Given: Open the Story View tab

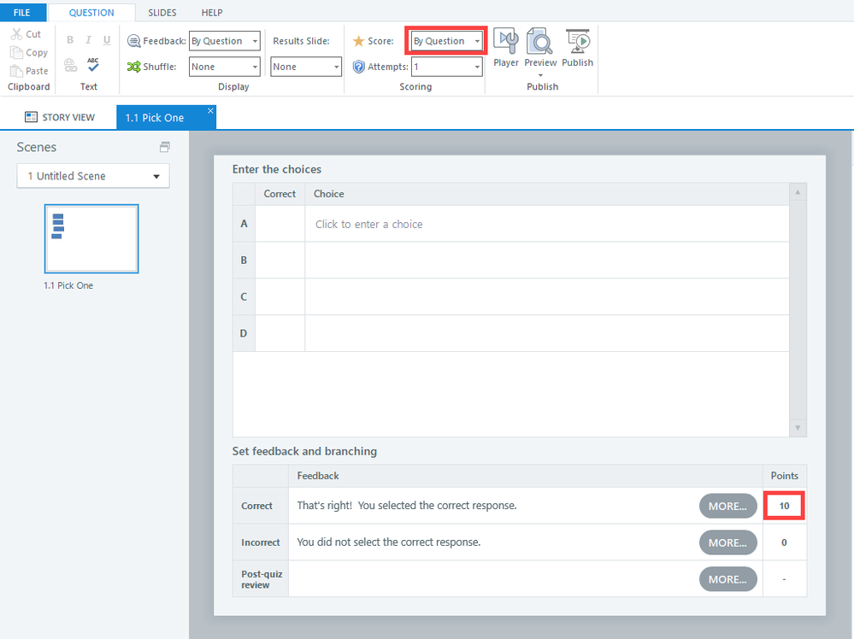Looking at the screenshot, I should click(60, 117).
